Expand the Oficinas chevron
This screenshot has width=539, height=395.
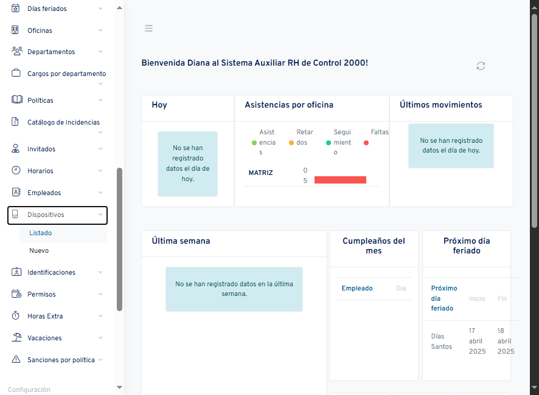[x=100, y=30]
